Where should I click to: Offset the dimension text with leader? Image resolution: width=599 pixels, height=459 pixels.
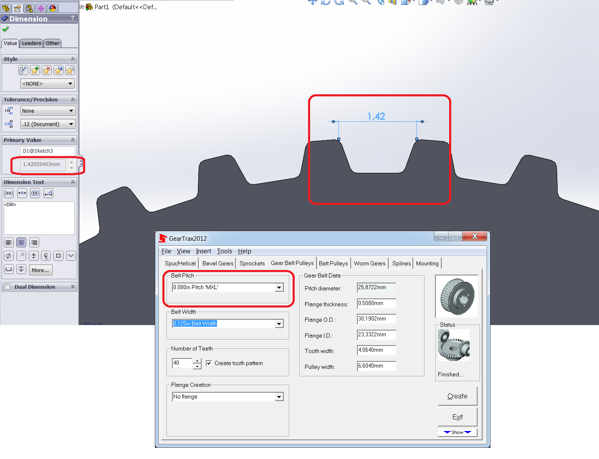(x=48, y=193)
